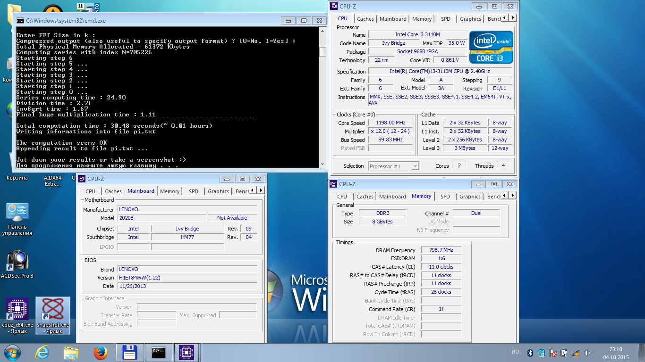Open Action Center flag with red cross
Screen dimensions: 645x362
coord(552,353)
